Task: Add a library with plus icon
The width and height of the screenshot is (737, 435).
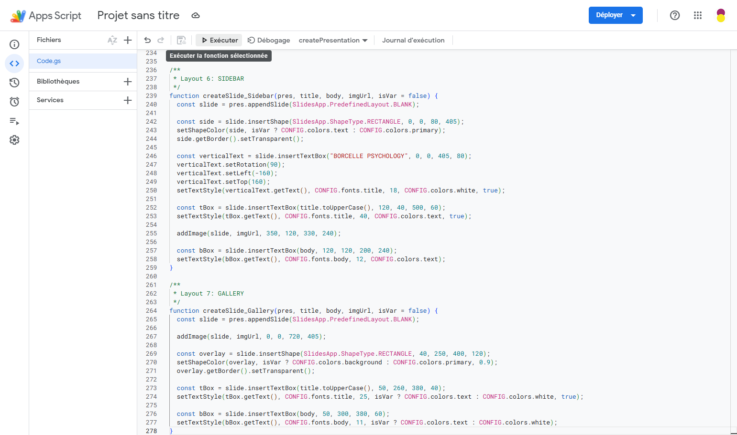Action: [128, 82]
